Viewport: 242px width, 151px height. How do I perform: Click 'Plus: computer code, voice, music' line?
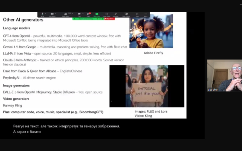pyautogui.click(x=53, y=112)
